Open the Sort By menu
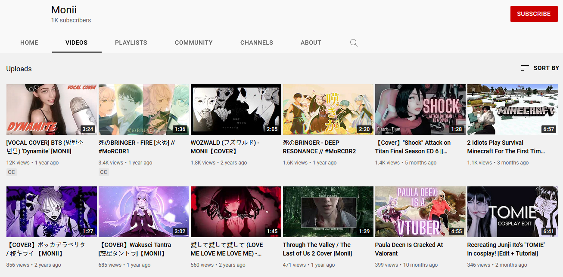Screen dimensions: 563x277 coord(540,68)
